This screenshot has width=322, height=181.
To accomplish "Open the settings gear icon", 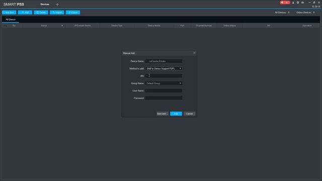I will pyautogui.click(x=298, y=3).
